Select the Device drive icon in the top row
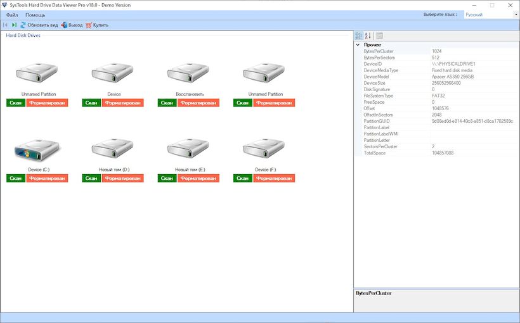 [x=112, y=73]
